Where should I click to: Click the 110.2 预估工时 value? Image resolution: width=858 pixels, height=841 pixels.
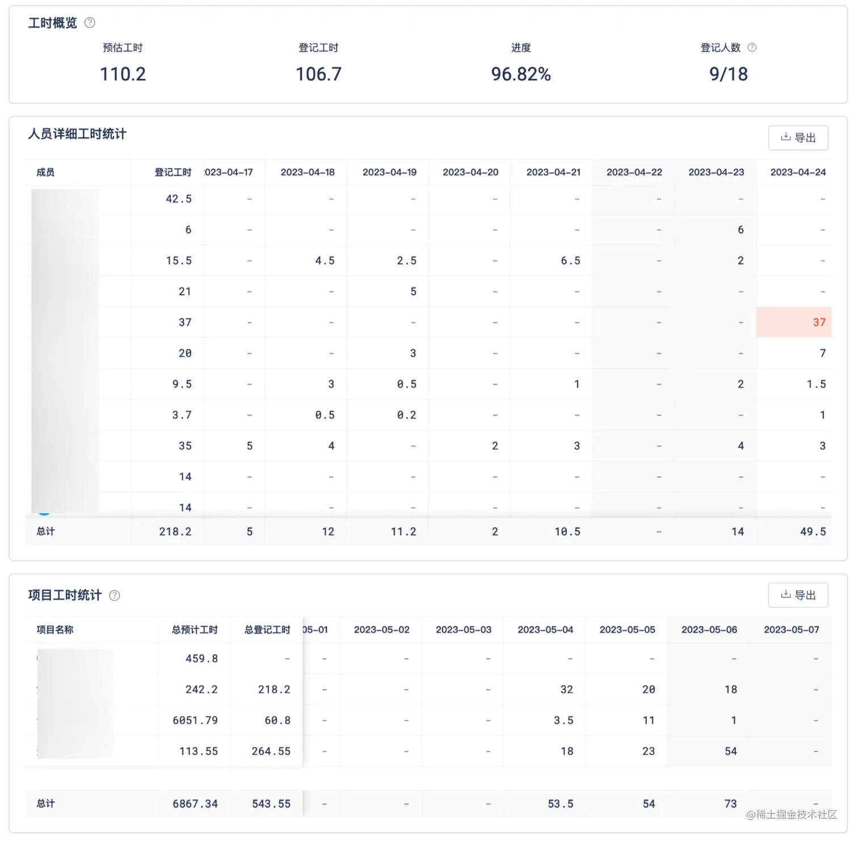[x=123, y=74]
